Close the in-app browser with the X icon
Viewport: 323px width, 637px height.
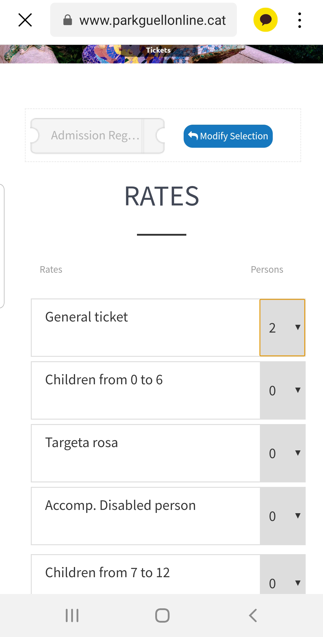[x=25, y=20]
